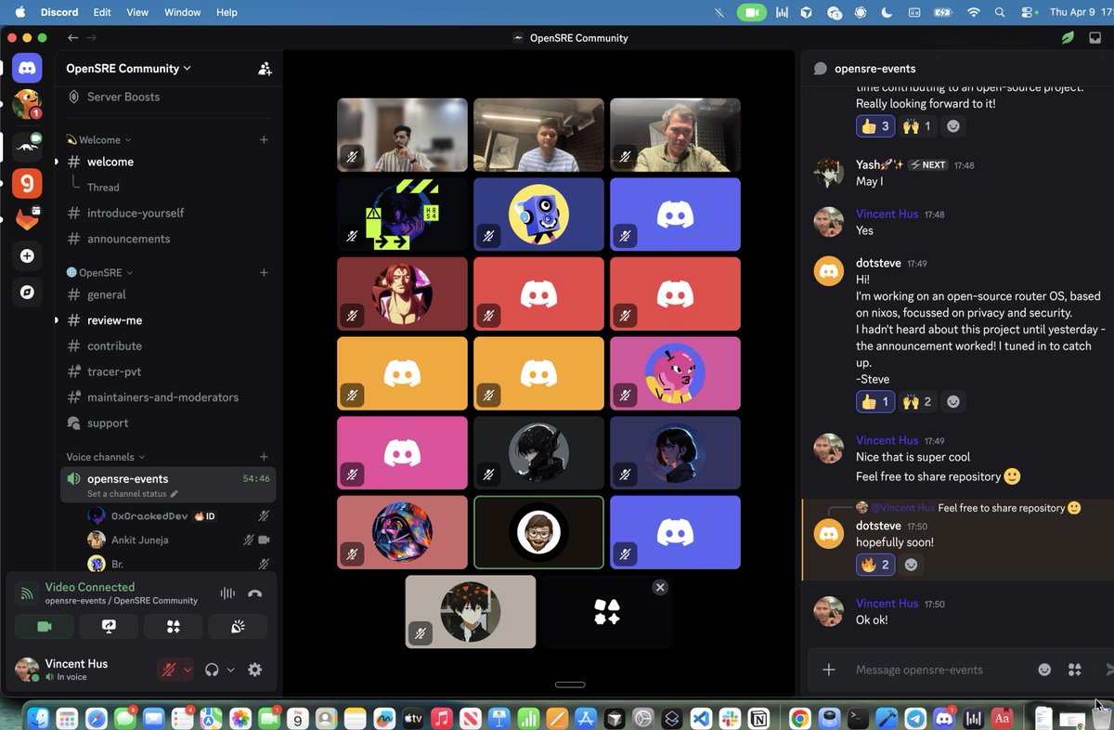Click the green-highlighted speaking participant tile
The height and width of the screenshot is (730, 1114).
[x=538, y=532]
